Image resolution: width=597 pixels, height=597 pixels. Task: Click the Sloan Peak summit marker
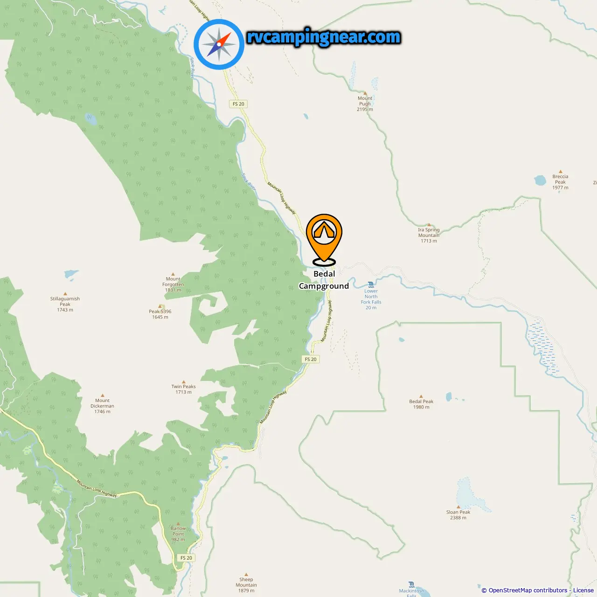pos(458,507)
